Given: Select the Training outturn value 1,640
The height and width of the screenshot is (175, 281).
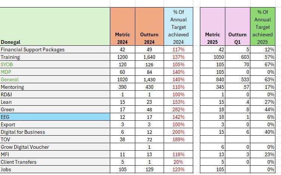Looking at the screenshot, I should click(149, 57).
